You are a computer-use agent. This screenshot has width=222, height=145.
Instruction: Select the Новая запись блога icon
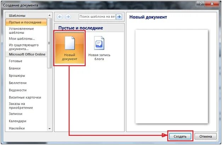[99, 48]
